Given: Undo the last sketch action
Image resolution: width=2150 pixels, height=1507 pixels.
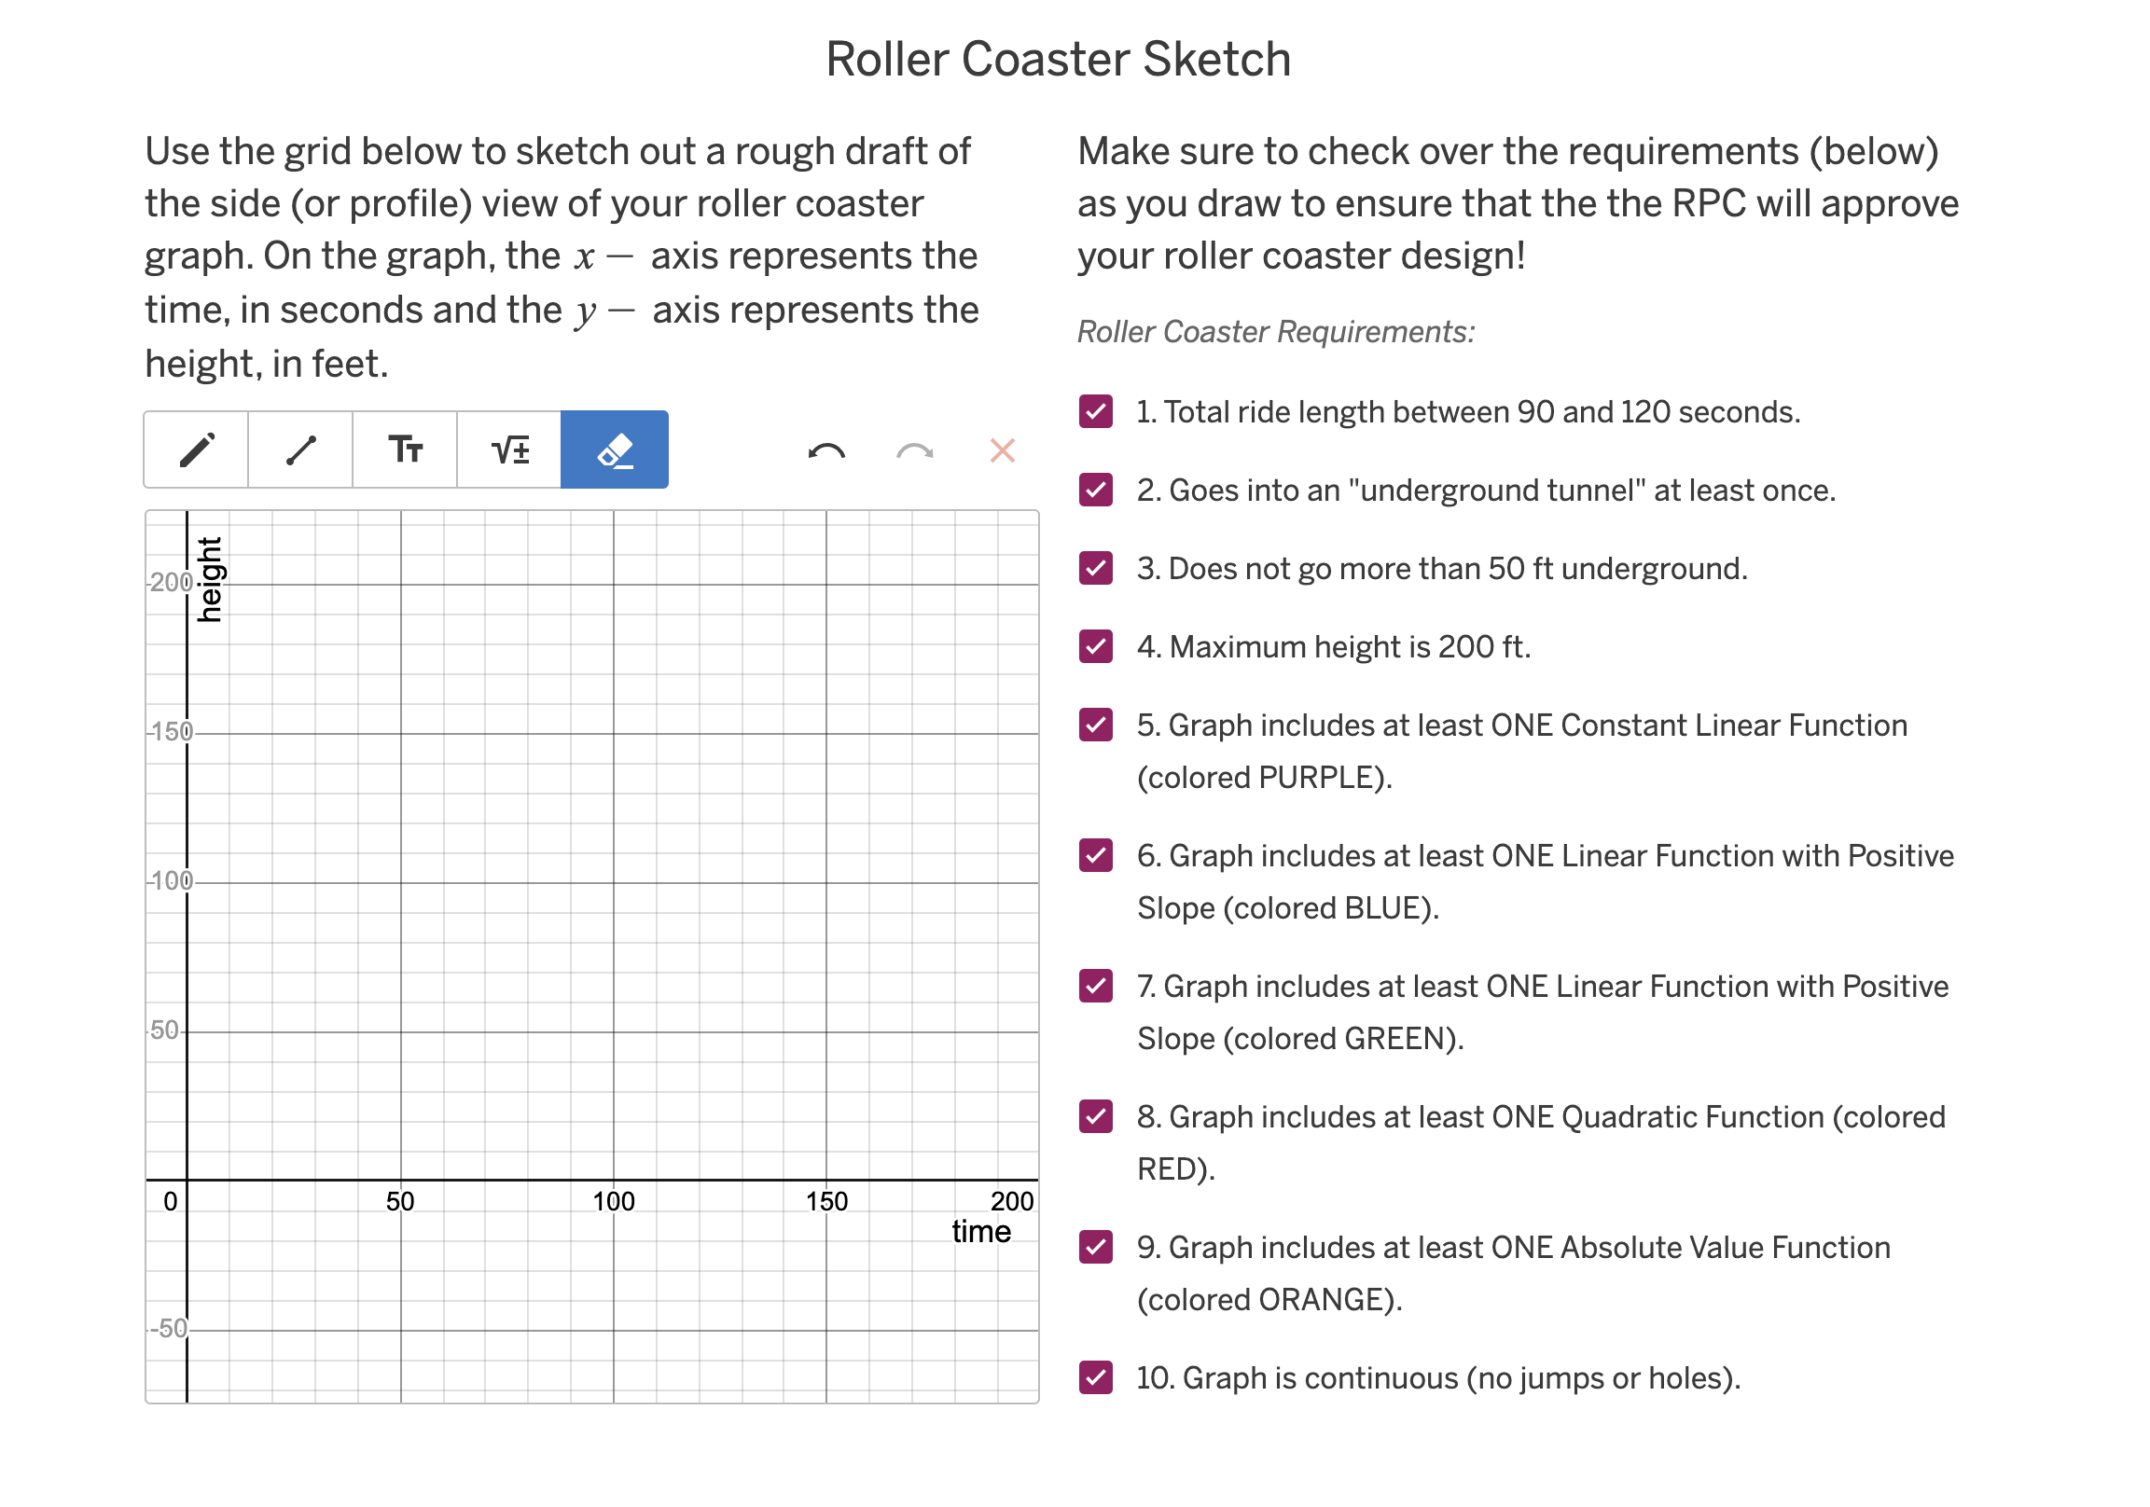Looking at the screenshot, I should pos(825,449).
